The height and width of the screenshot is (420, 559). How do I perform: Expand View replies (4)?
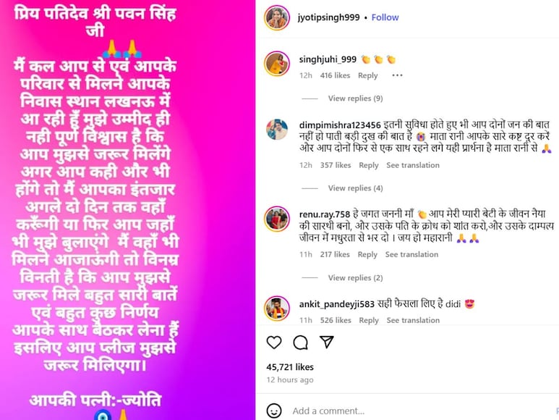click(x=355, y=188)
